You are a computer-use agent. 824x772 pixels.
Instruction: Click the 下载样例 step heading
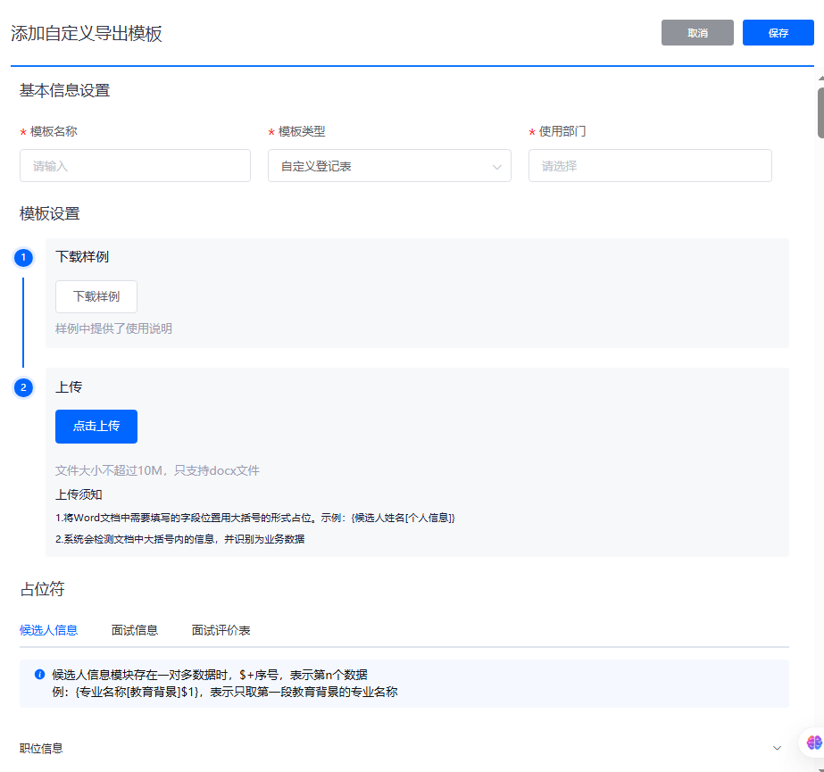(x=82, y=256)
